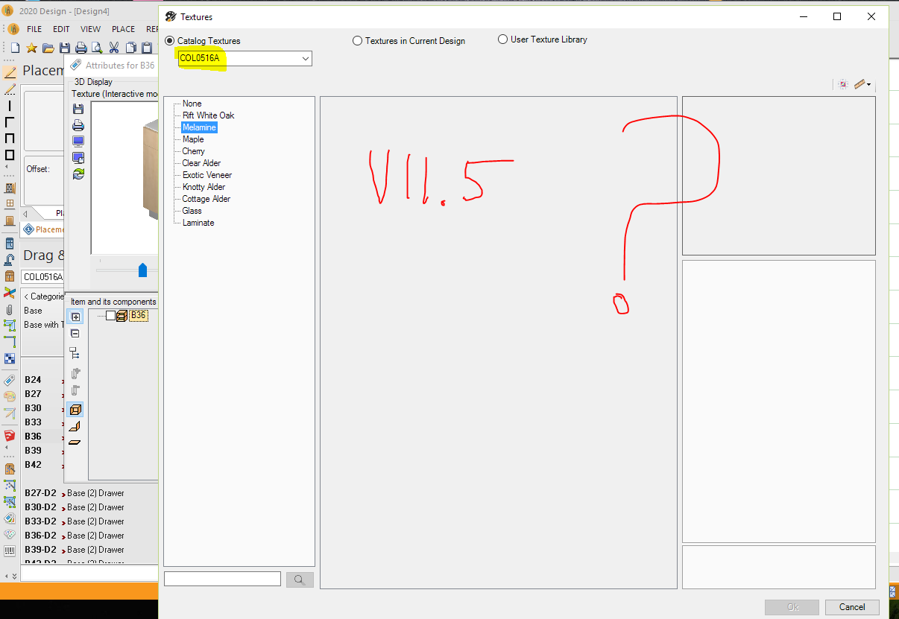Open the VIEW menu
This screenshot has height=619, width=899.
[x=90, y=29]
